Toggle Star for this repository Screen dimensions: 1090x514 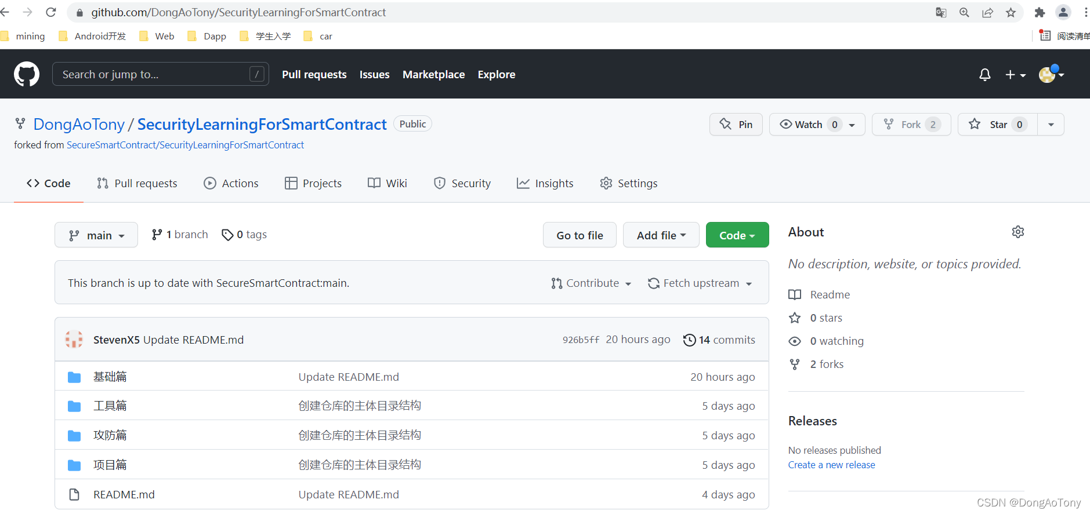(x=997, y=125)
